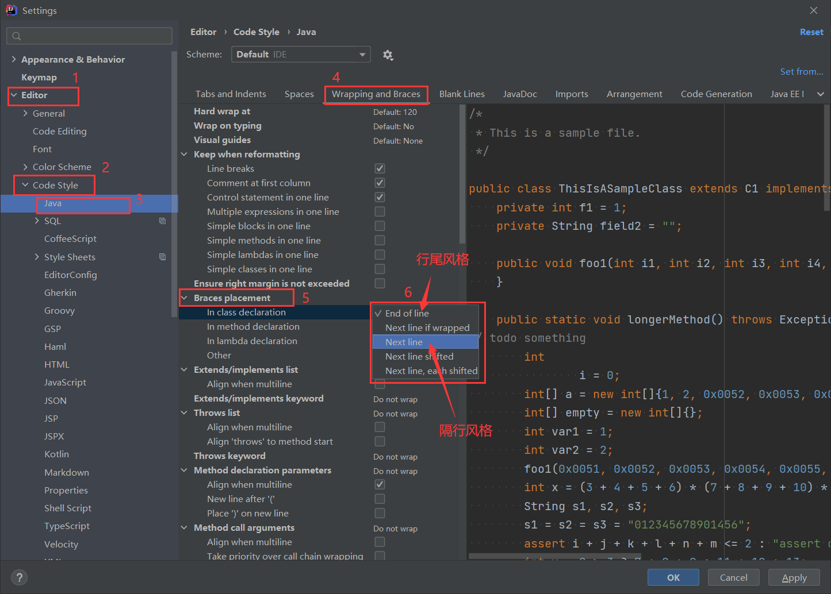The width and height of the screenshot is (831, 594).
Task: Enable Simple methods in one line
Action: click(380, 240)
